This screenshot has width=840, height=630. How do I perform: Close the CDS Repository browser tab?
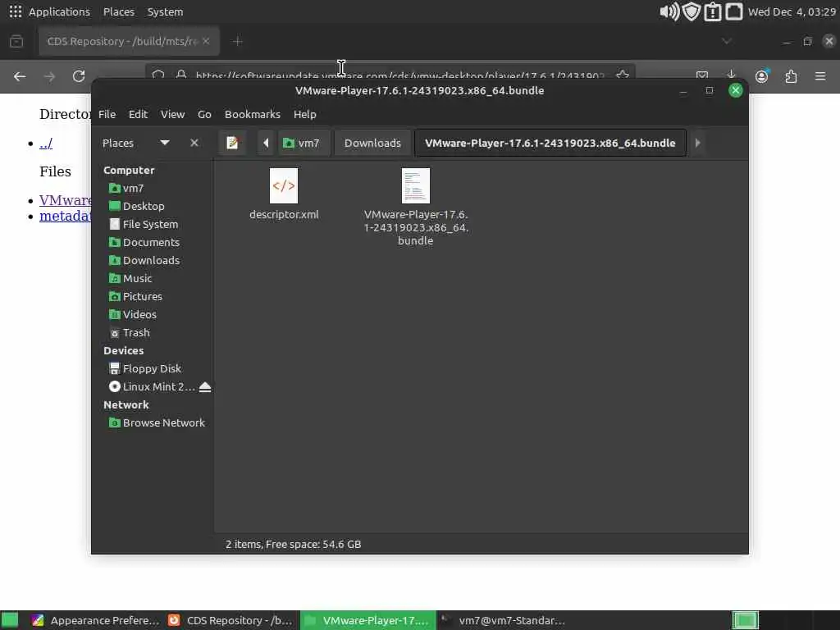[x=206, y=41]
